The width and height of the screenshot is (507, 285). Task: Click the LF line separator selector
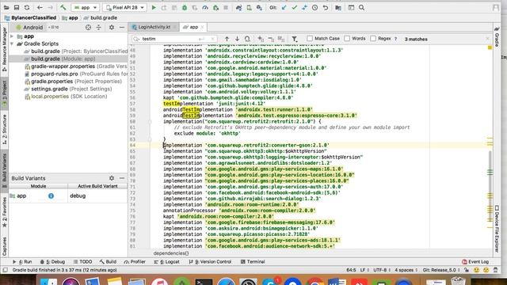pos(364,270)
